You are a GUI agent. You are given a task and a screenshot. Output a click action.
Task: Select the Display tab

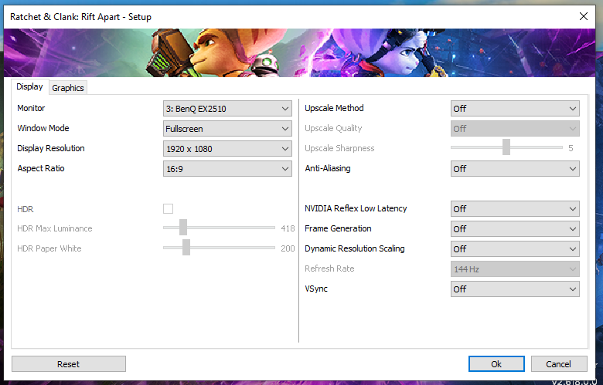coord(29,86)
